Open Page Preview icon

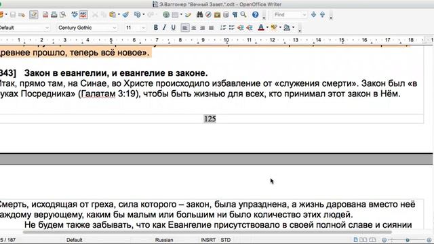click(63, 15)
